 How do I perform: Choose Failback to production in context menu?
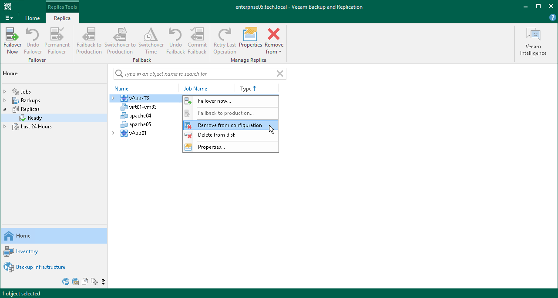pyautogui.click(x=231, y=113)
